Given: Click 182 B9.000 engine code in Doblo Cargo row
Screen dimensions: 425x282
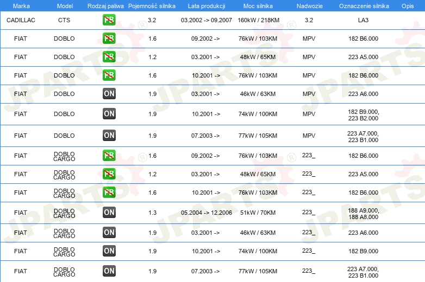Looking at the screenshot, I should click(x=363, y=251).
